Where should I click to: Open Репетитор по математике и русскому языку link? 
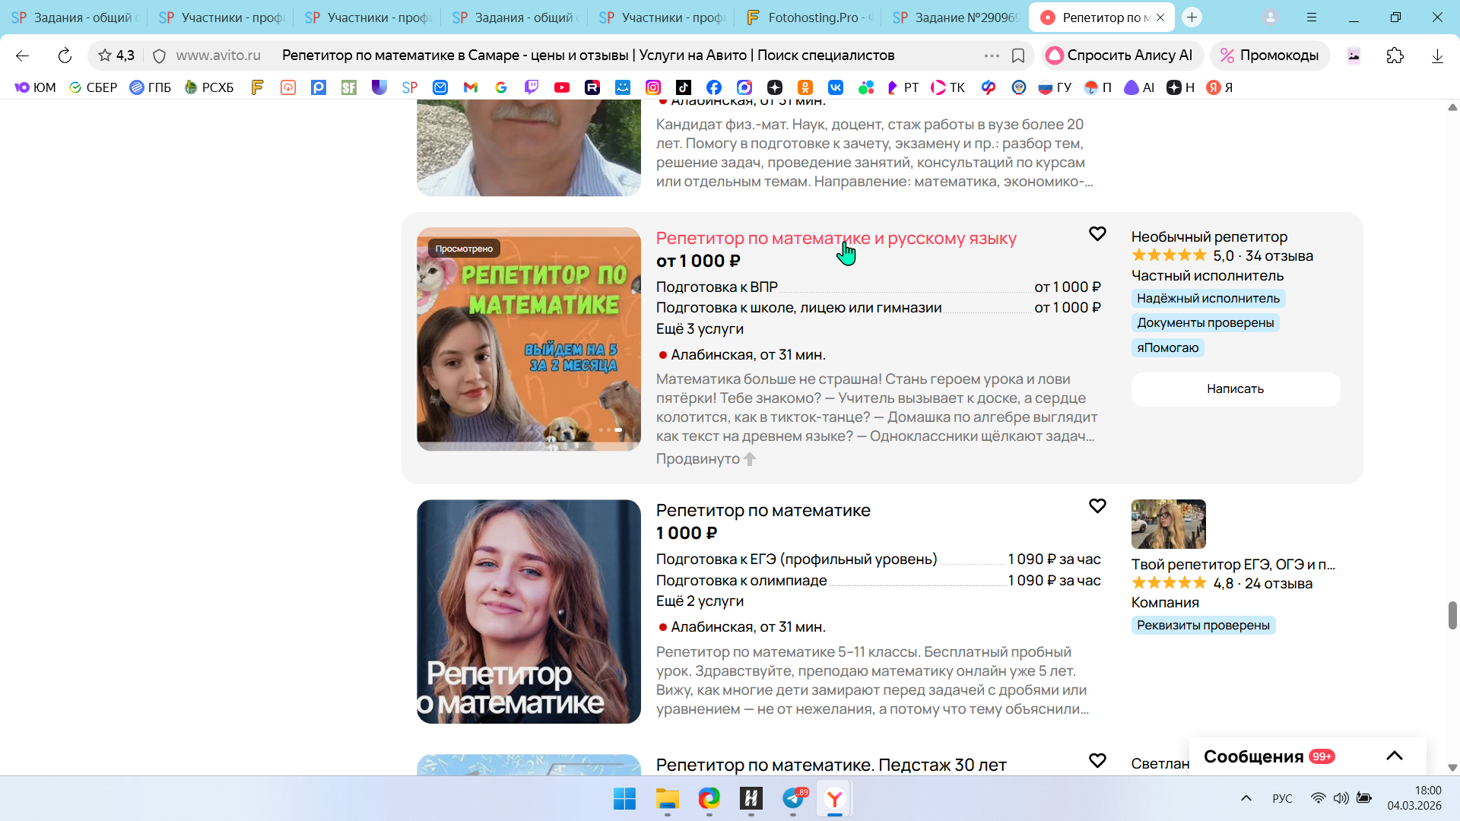pyautogui.click(x=836, y=238)
